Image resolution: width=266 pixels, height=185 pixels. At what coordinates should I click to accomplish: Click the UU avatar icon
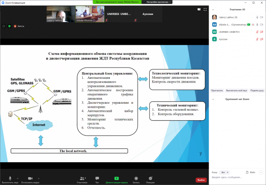click(x=214, y=32)
